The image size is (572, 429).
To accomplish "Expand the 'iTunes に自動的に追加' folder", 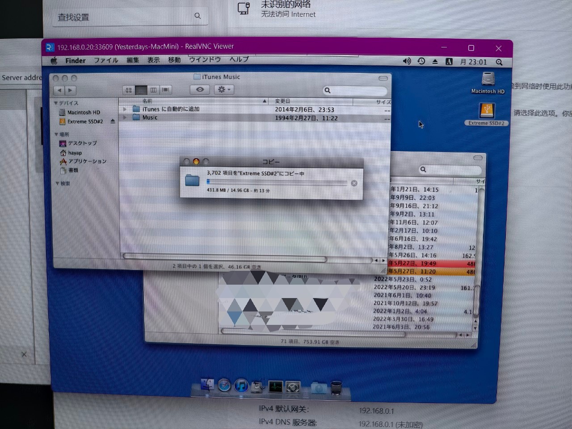I will coord(125,109).
